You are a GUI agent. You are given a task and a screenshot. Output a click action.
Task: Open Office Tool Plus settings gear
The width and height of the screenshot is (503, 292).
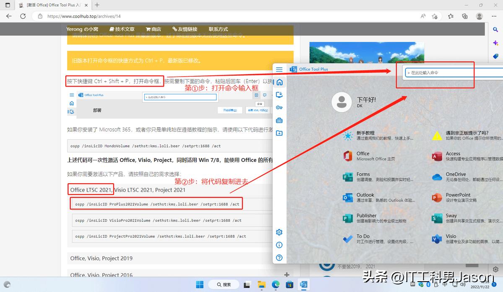[x=279, y=232]
